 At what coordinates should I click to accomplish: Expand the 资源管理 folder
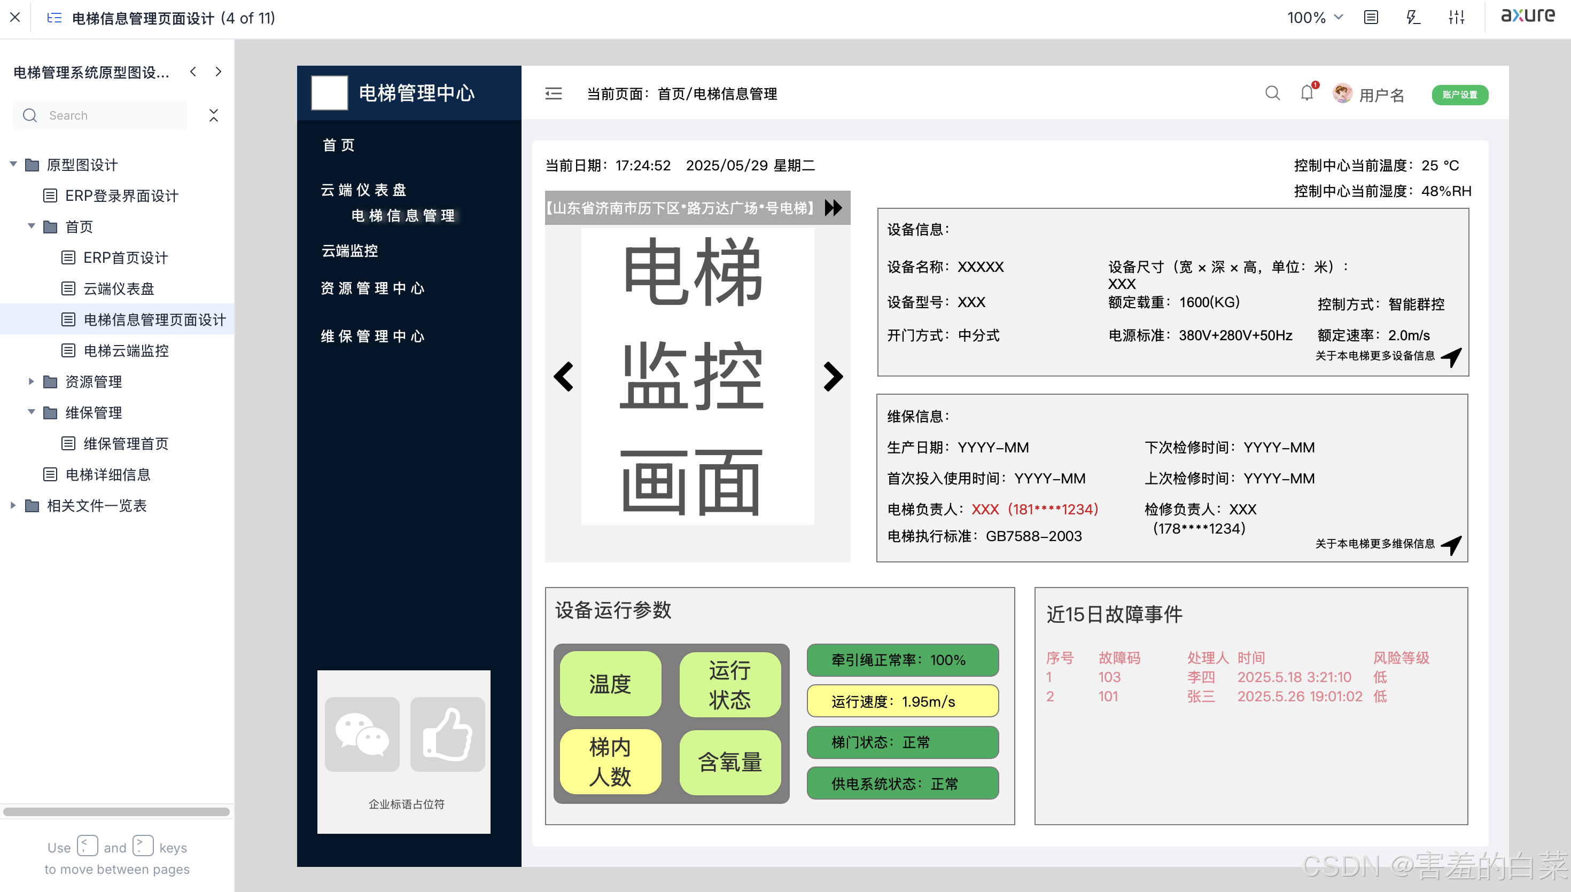click(31, 381)
